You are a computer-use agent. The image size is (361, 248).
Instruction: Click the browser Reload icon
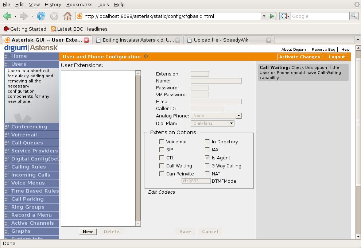click(x=41, y=16)
